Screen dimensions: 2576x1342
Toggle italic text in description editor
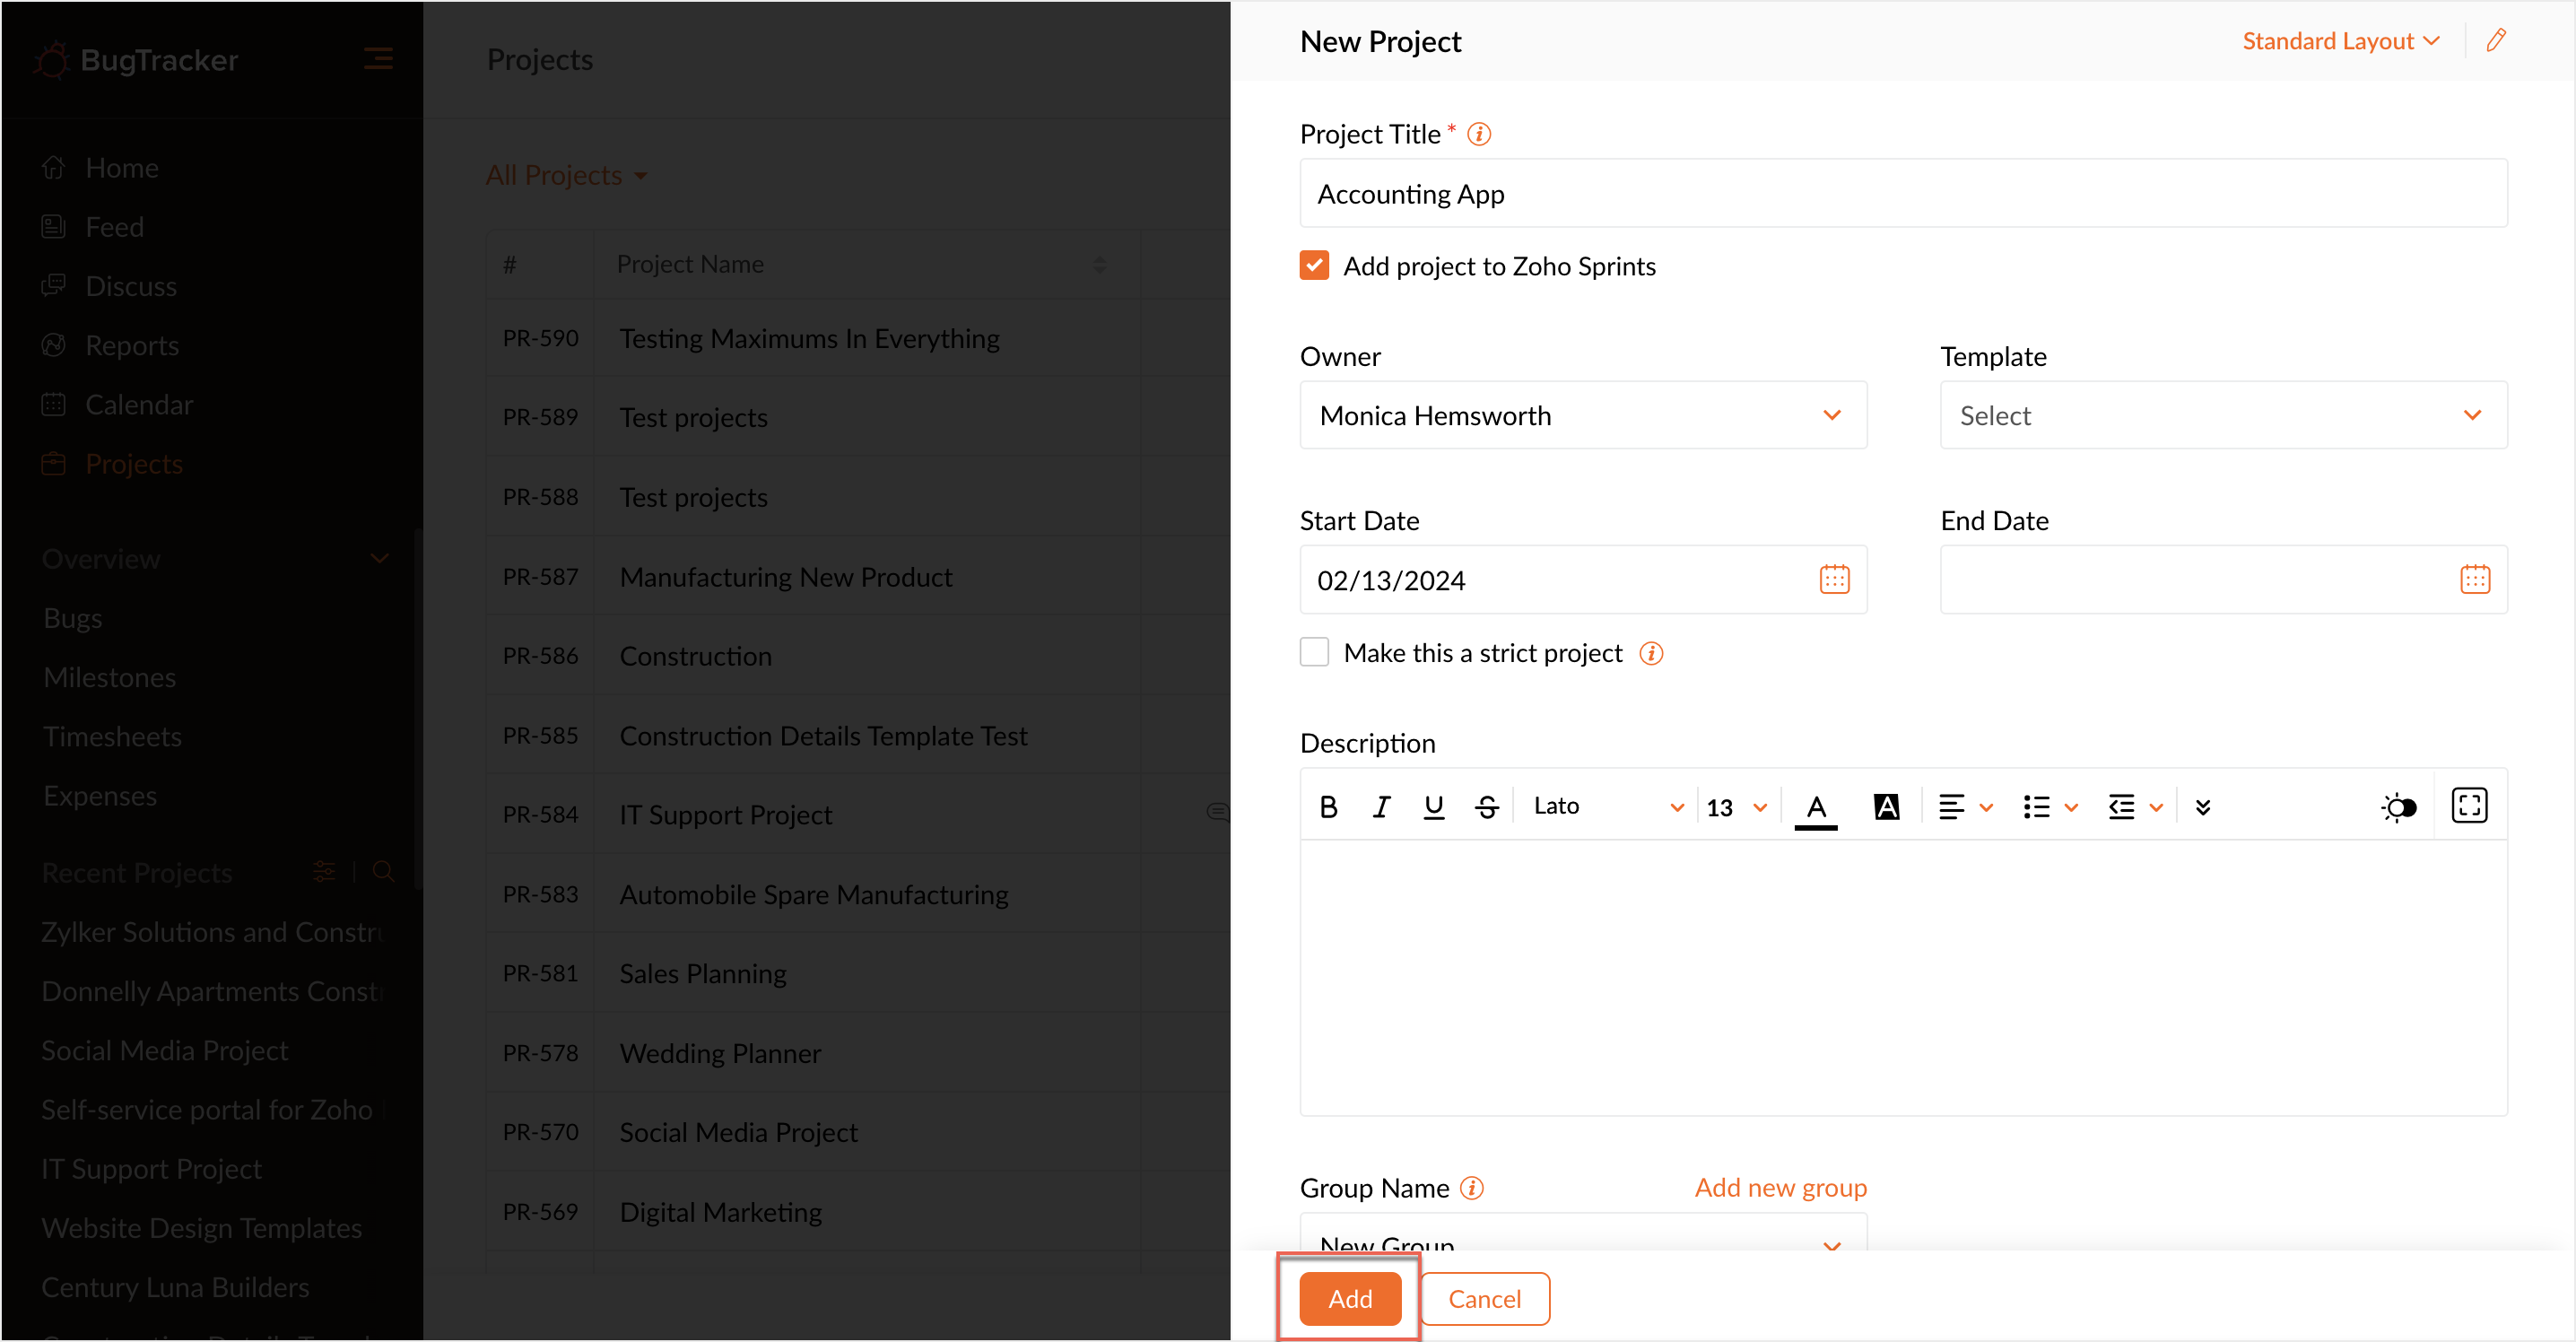(x=1381, y=807)
